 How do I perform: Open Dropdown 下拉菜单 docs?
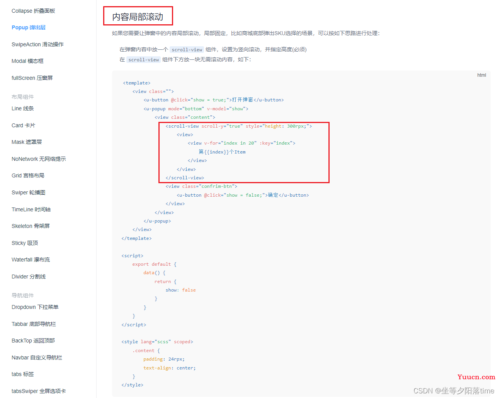click(35, 307)
